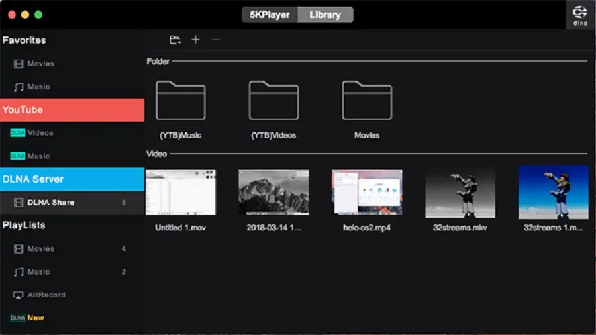596x335 pixels.
Task: Select the 32streams.mkv thumbnail
Action: (x=460, y=193)
